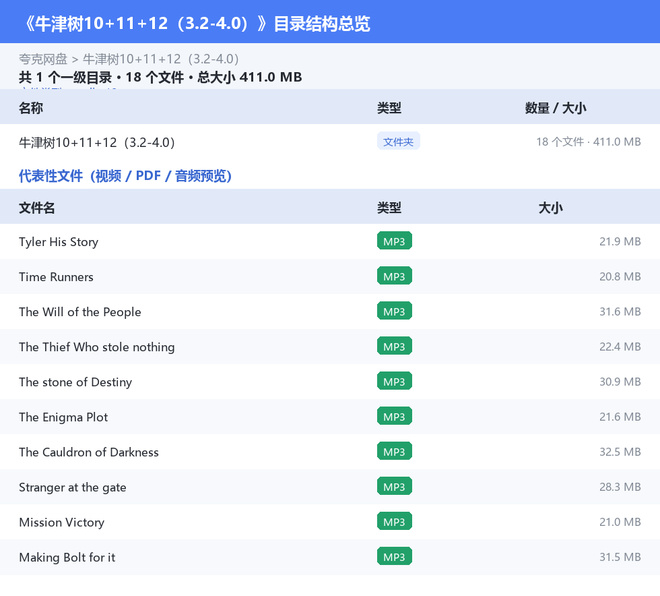The height and width of the screenshot is (596, 660).
Task: Click the summary line '共 1 个一级目录'
Action: (x=65, y=77)
